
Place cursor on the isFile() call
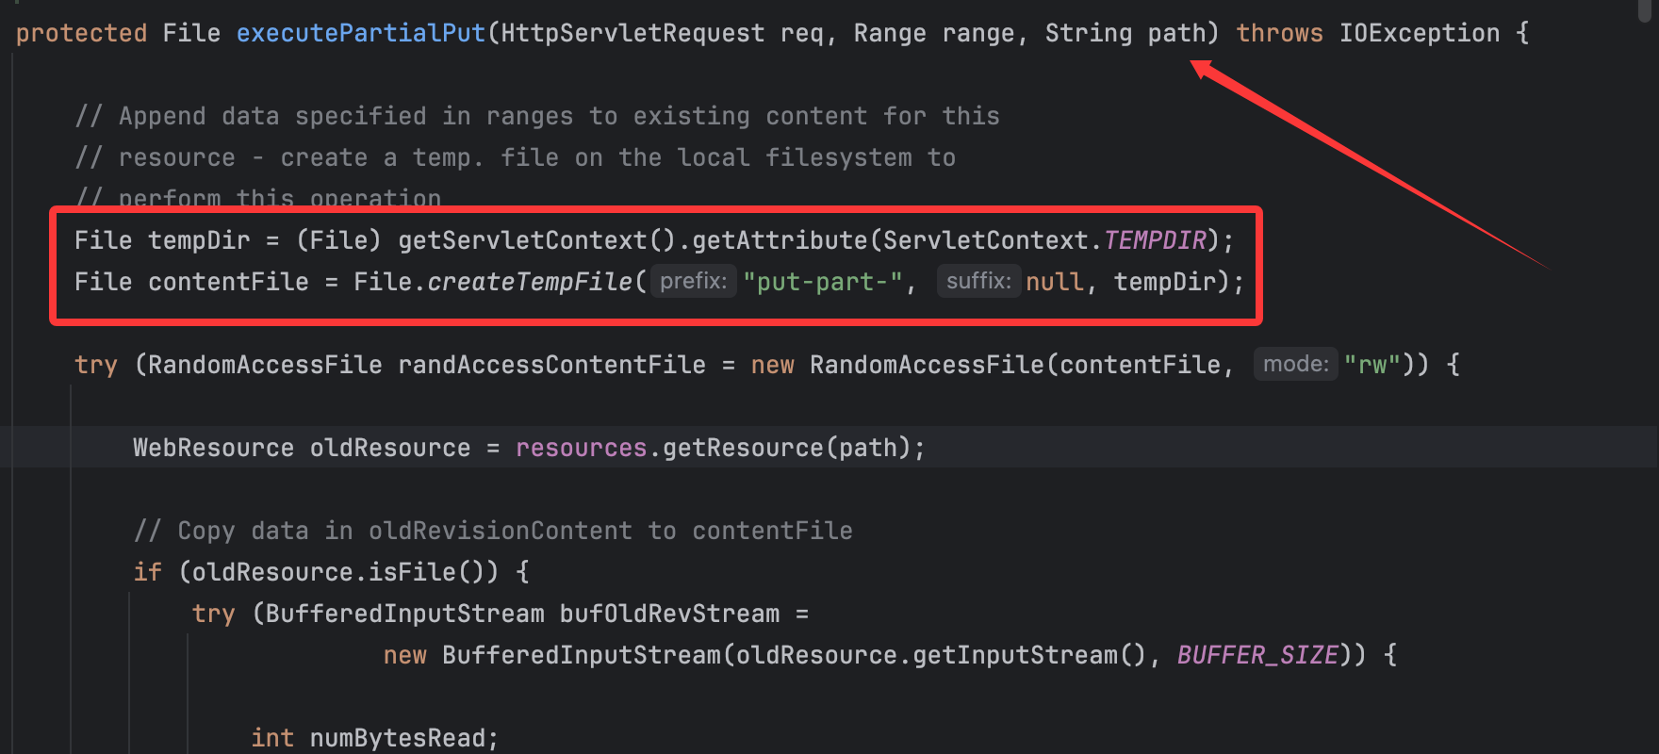tap(424, 572)
